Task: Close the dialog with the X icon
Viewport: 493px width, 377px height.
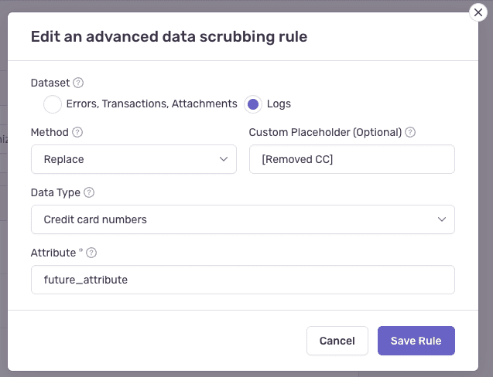Action: [479, 12]
